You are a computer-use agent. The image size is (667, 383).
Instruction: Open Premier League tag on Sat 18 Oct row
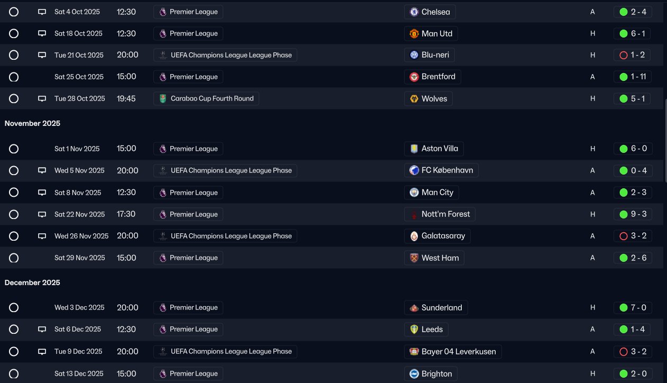click(x=188, y=34)
